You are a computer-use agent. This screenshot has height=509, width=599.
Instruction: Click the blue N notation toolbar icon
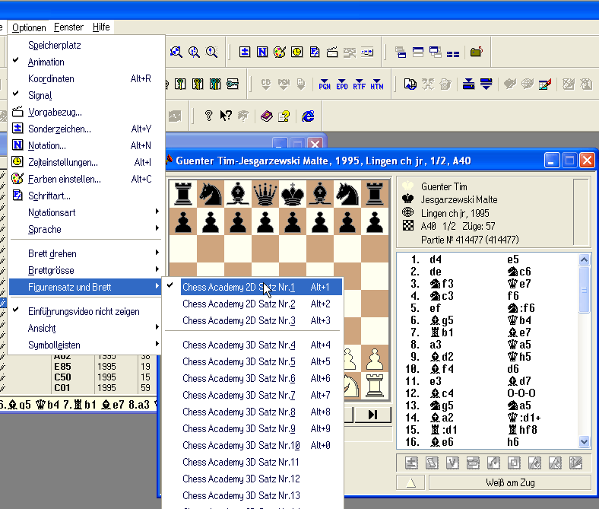[262, 52]
